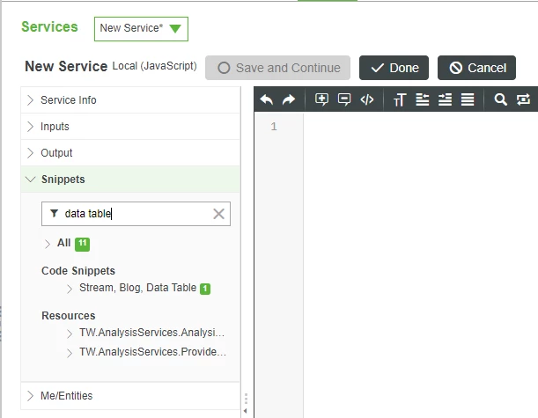538x418 pixels.
Task: Expand TW.AnalysisServices.Analysi... resource
Action: pyautogui.click(x=70, y=334)
